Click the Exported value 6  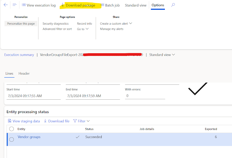coord(216,137)
